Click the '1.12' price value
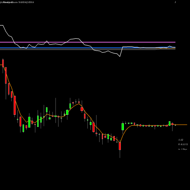 point(180,140)
